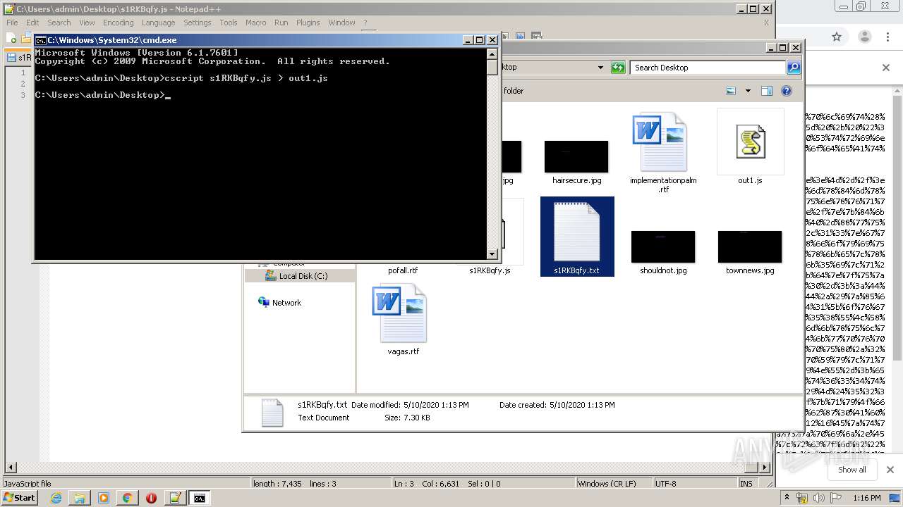Viewport: 903px width, 507px height.
Task: Open the Edit menu in Notepad++
Action: (32, 23)
